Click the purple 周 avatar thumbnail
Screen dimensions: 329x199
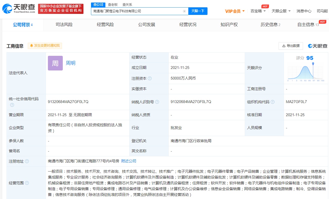tap(55, 63)
